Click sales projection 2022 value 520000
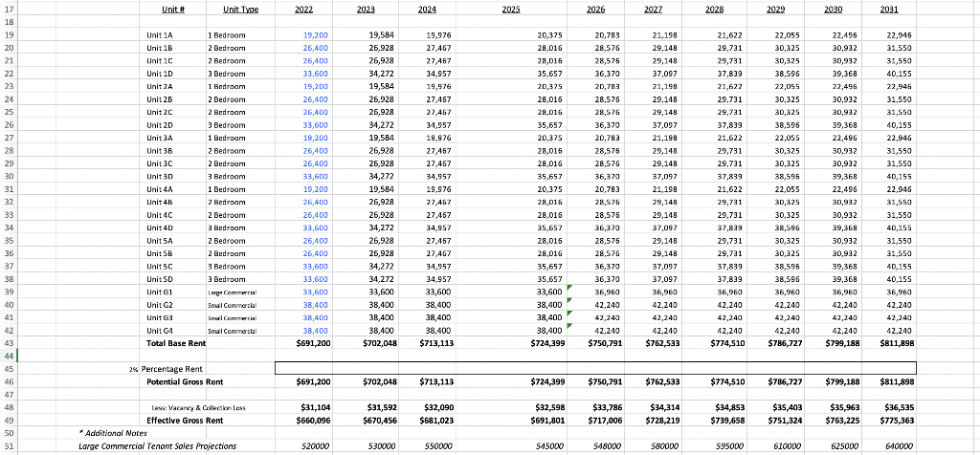This screenshot has height=455, width=980. coord(315,446)
